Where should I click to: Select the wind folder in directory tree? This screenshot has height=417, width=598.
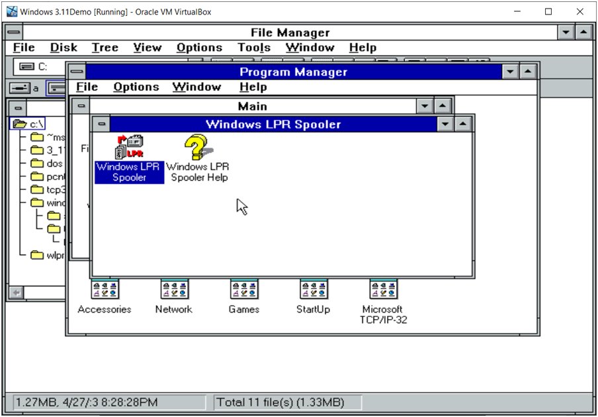click(x=48, y=203)
